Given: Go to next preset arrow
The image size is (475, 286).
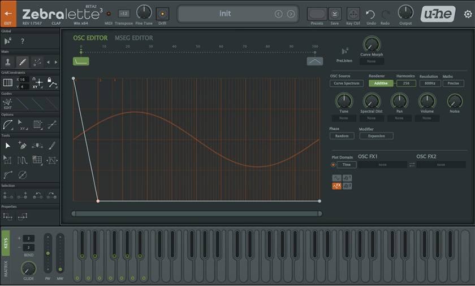Looking at the screenshot, I should pyautogui.click(x=291, y=14).
